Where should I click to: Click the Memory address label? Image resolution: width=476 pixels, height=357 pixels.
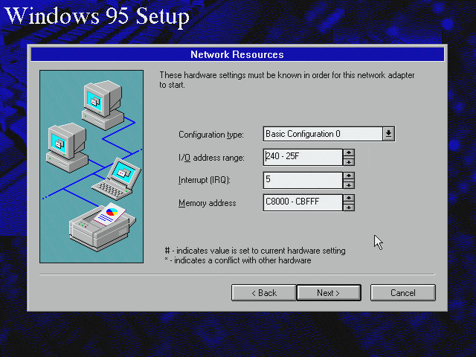[207, 203]
